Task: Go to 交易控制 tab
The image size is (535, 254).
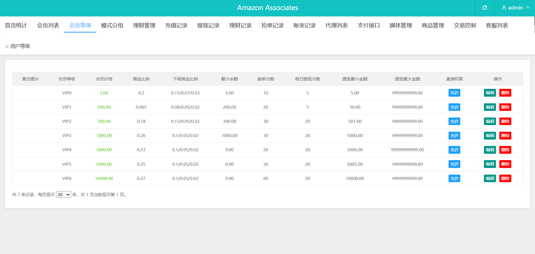Action: click(465, 25)
